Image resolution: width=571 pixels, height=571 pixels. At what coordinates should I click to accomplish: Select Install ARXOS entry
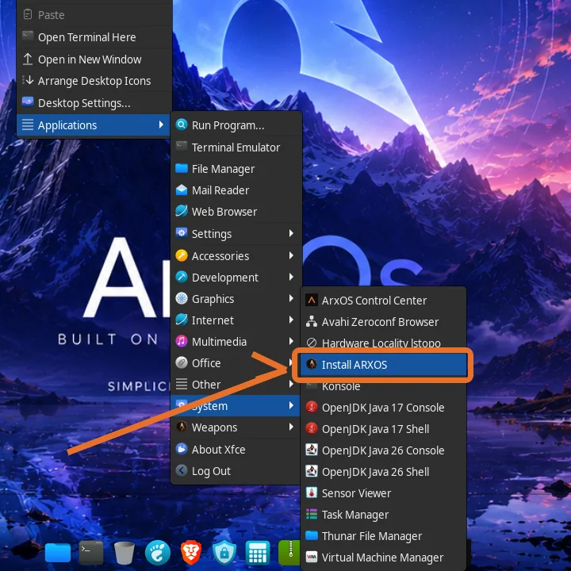point(383,365)
